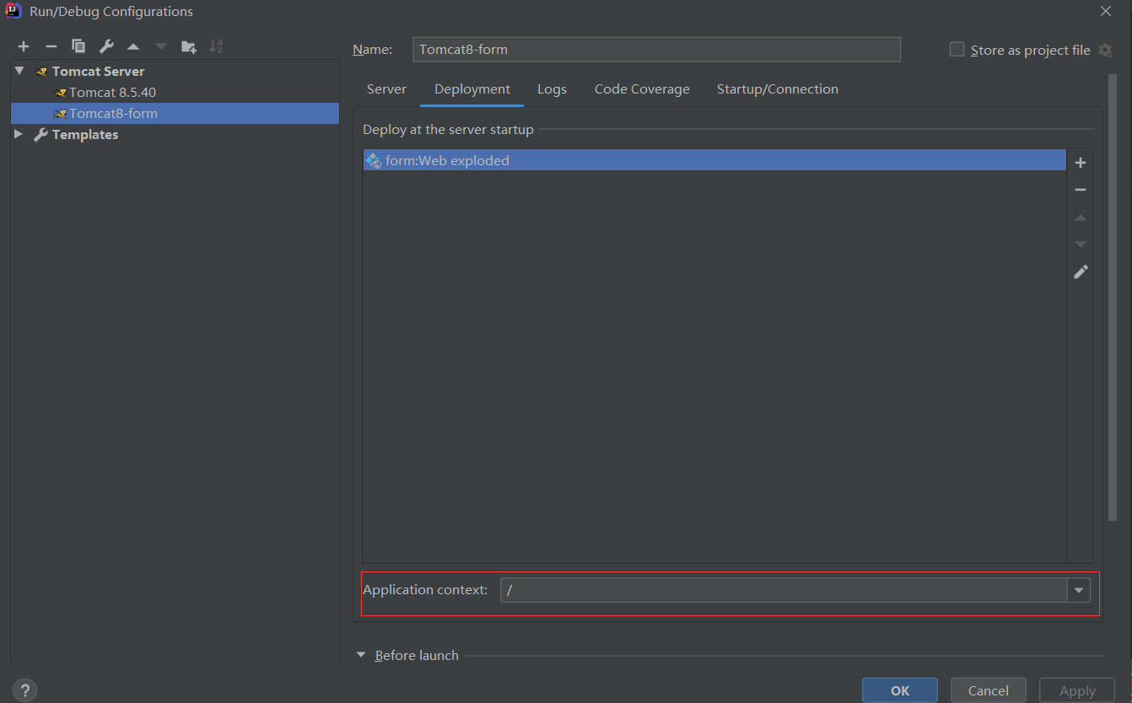The image size is (1132, 703).
Task: Sort configurations alphabetically
Action: point(216,46)
